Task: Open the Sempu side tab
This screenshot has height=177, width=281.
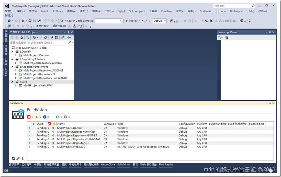Action: (x=6, y=72)
